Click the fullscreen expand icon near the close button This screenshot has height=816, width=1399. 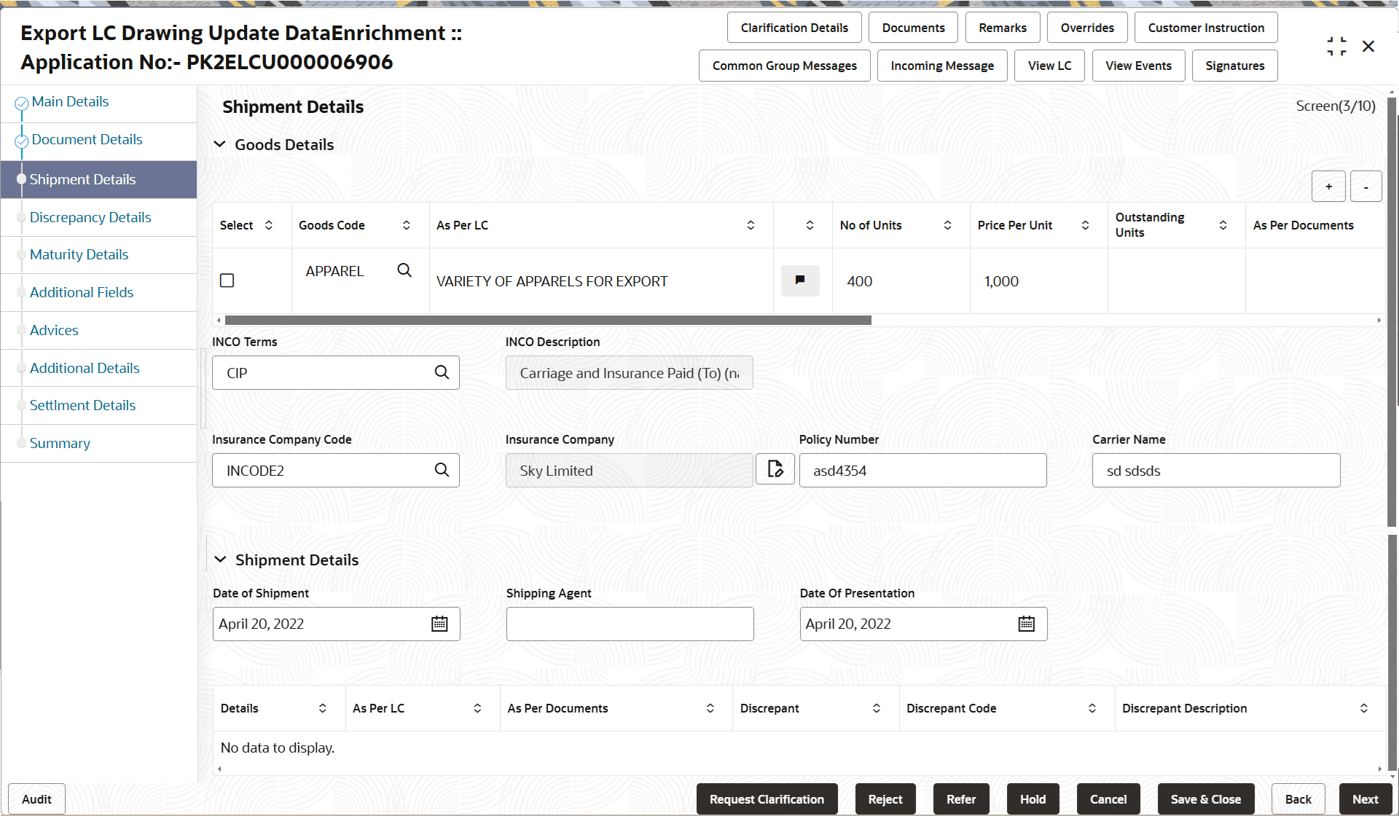(x=1337, y=45)
